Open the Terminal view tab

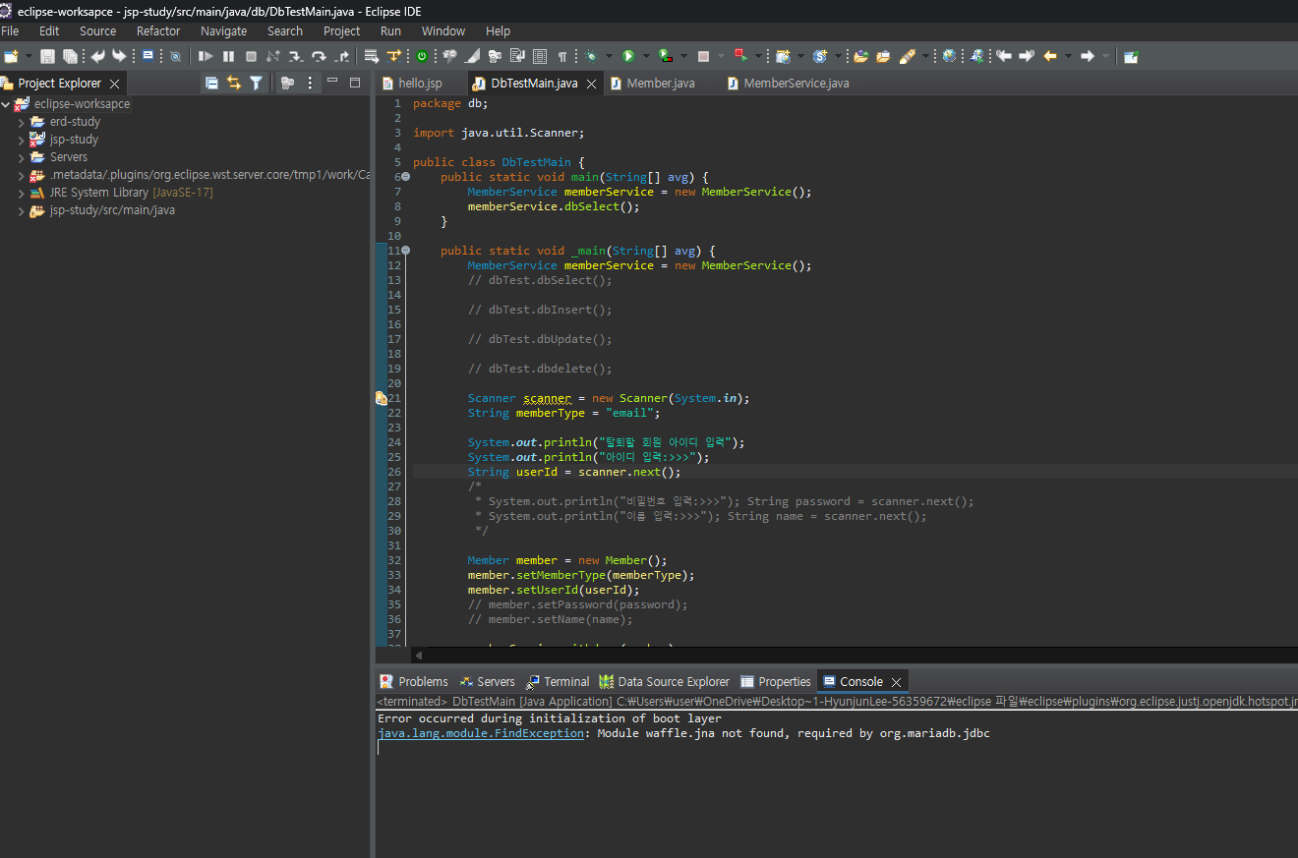point(557,681)
